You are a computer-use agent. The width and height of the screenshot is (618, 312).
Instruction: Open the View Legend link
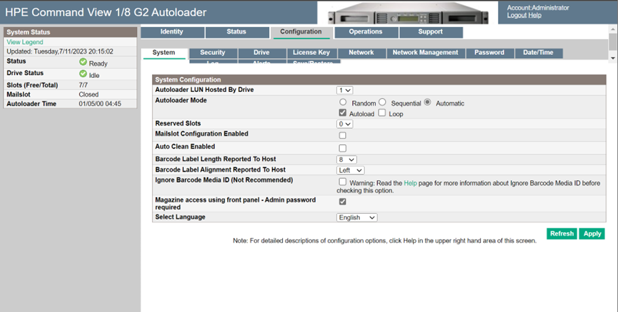pyautogui.click(x=25, y=42)
